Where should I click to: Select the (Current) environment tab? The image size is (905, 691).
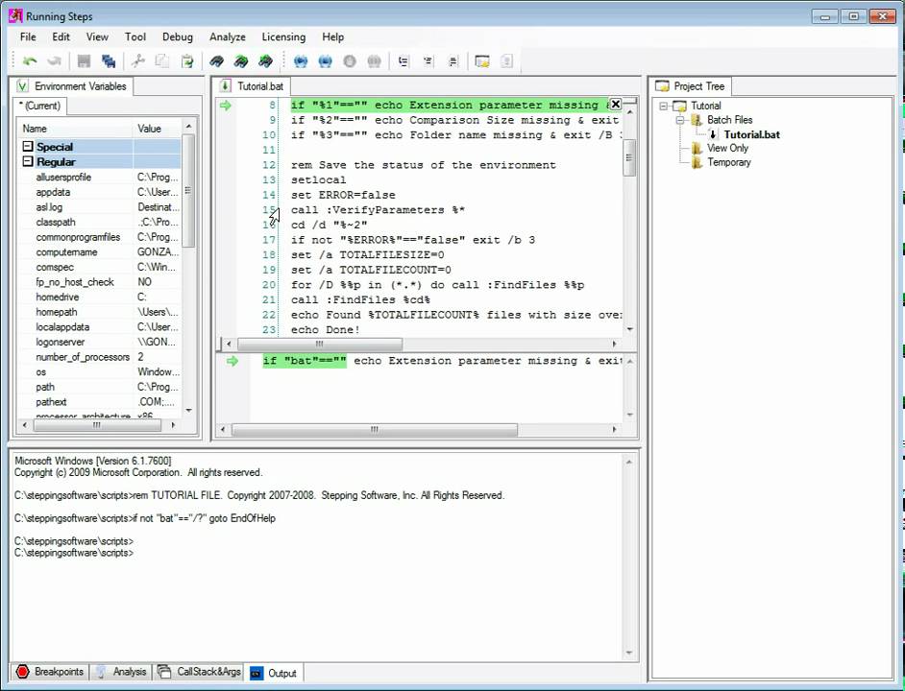pyautogui.click(x=39, y=107)
